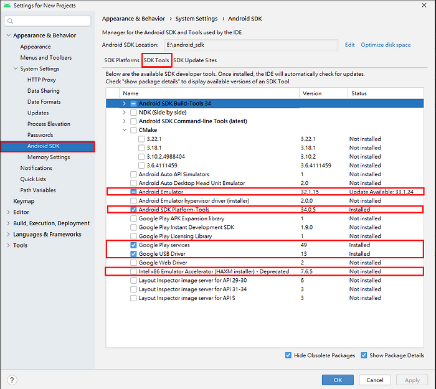This screenshot has height=389, width=436.
Task: Select Quick Lists in tree
Action: [x=33, y=179]
